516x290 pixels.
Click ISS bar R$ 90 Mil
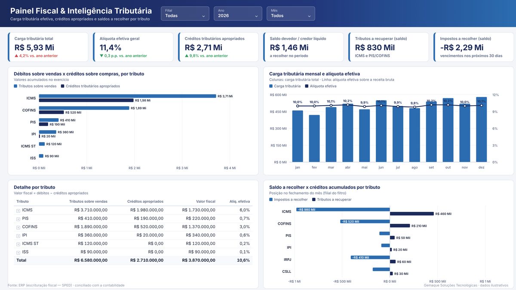(41, 156)
